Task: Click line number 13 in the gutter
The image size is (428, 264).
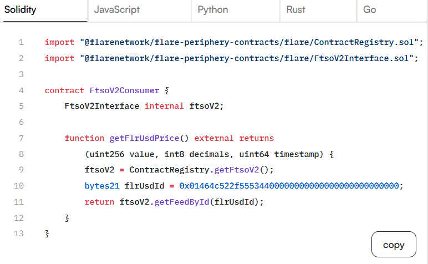Action: (19, 233)
